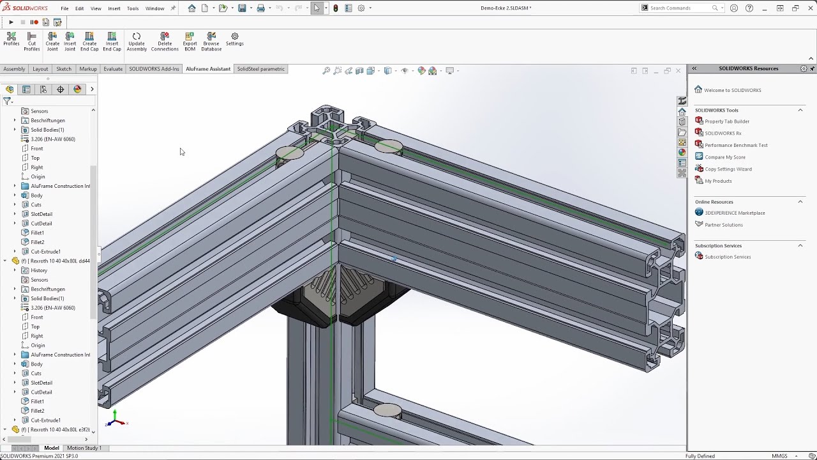Viewport: 817px width, 460px height.
Task: Open the ConfigurationManager tab icon
Action: coord(43,89)
